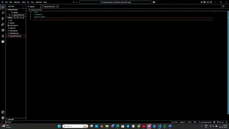
Task: Open the Windows Start menu
Action: click(x=59, y=126)
